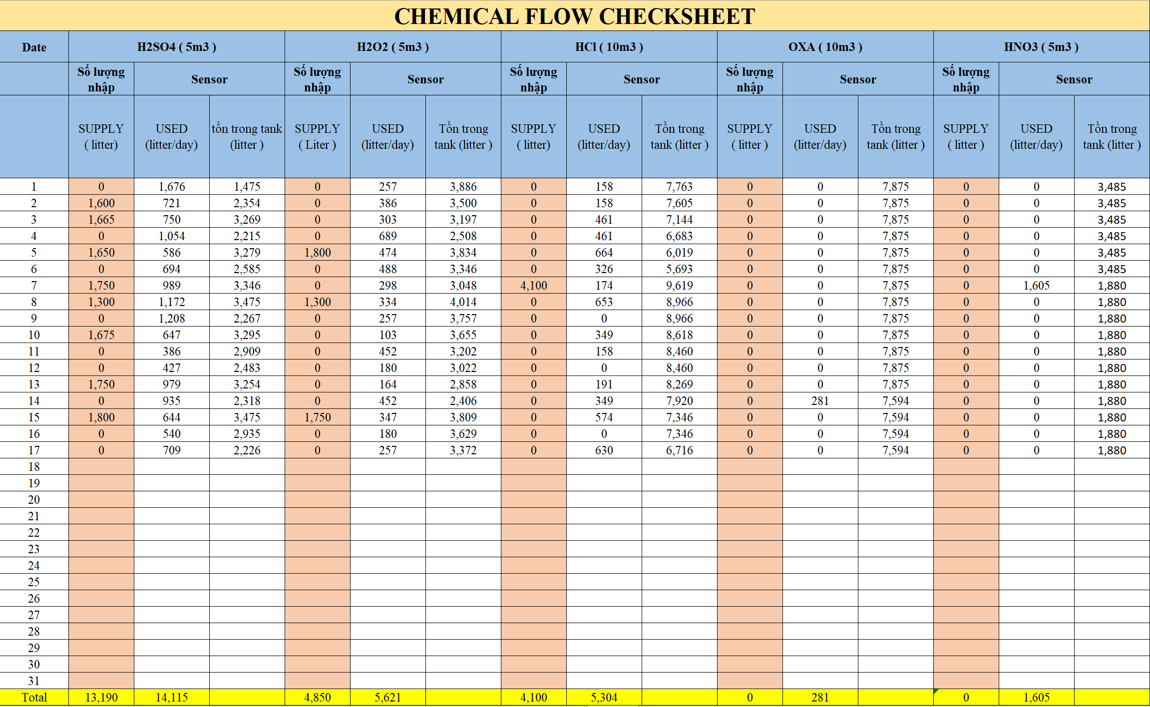Viewport: 1150px width, 707px height.
Task: Click H2SO4 supply 1,665 on day 3
Action: [101, 220]
